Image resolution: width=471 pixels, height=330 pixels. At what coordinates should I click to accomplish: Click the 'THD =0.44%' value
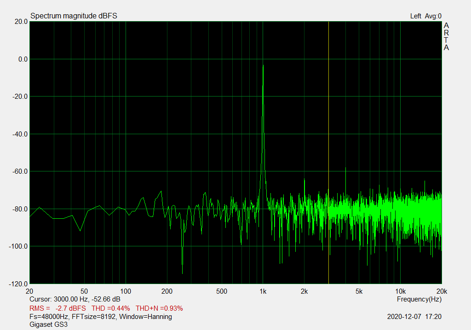point(110,308)
